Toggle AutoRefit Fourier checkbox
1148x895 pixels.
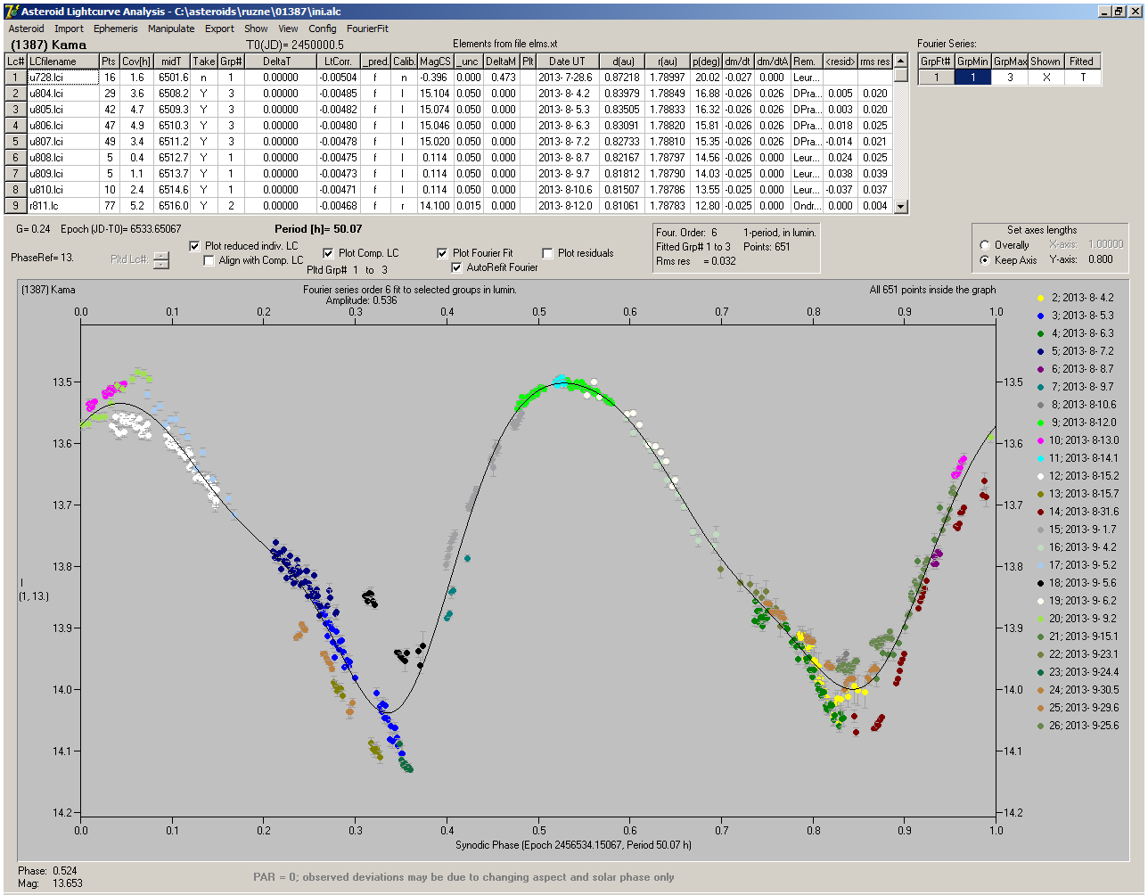coord(457,267)
